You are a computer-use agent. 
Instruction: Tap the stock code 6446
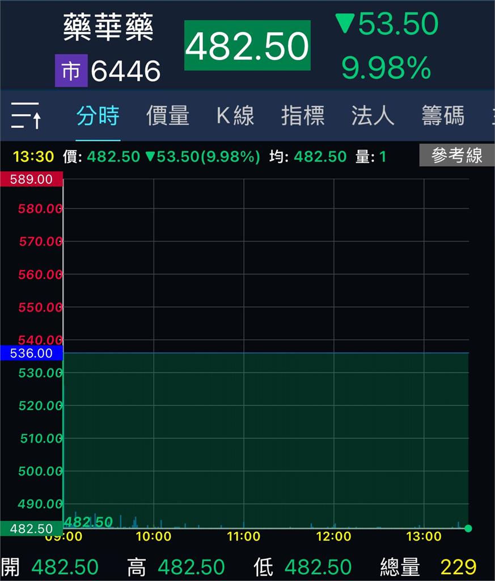[126, 71]
